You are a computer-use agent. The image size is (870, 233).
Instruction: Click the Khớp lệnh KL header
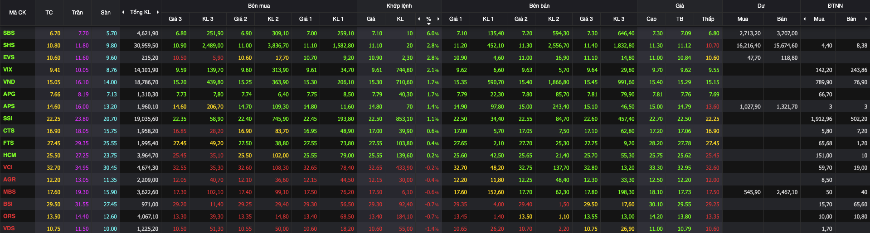pos(400,19)
